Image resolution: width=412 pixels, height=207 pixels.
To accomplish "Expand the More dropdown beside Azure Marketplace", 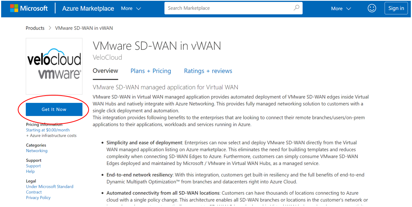I will click(131, 8).
